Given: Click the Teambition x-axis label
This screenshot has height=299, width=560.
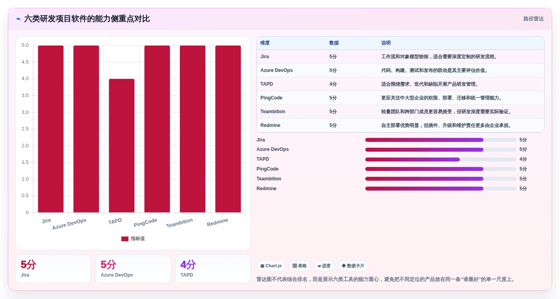Looking at the screenshot, I should pos(179,223).
